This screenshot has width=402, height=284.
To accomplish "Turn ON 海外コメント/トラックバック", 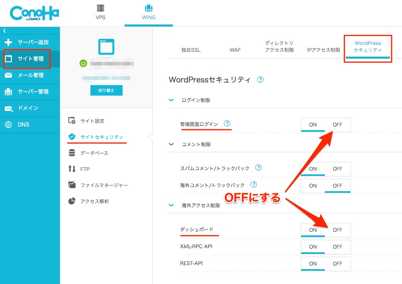I will 313,186.
